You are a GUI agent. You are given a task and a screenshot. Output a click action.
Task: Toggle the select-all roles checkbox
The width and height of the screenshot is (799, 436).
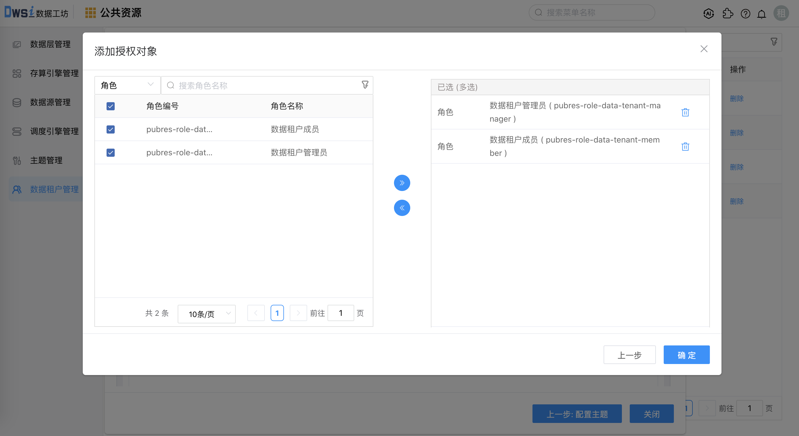(x=110, y=106)
